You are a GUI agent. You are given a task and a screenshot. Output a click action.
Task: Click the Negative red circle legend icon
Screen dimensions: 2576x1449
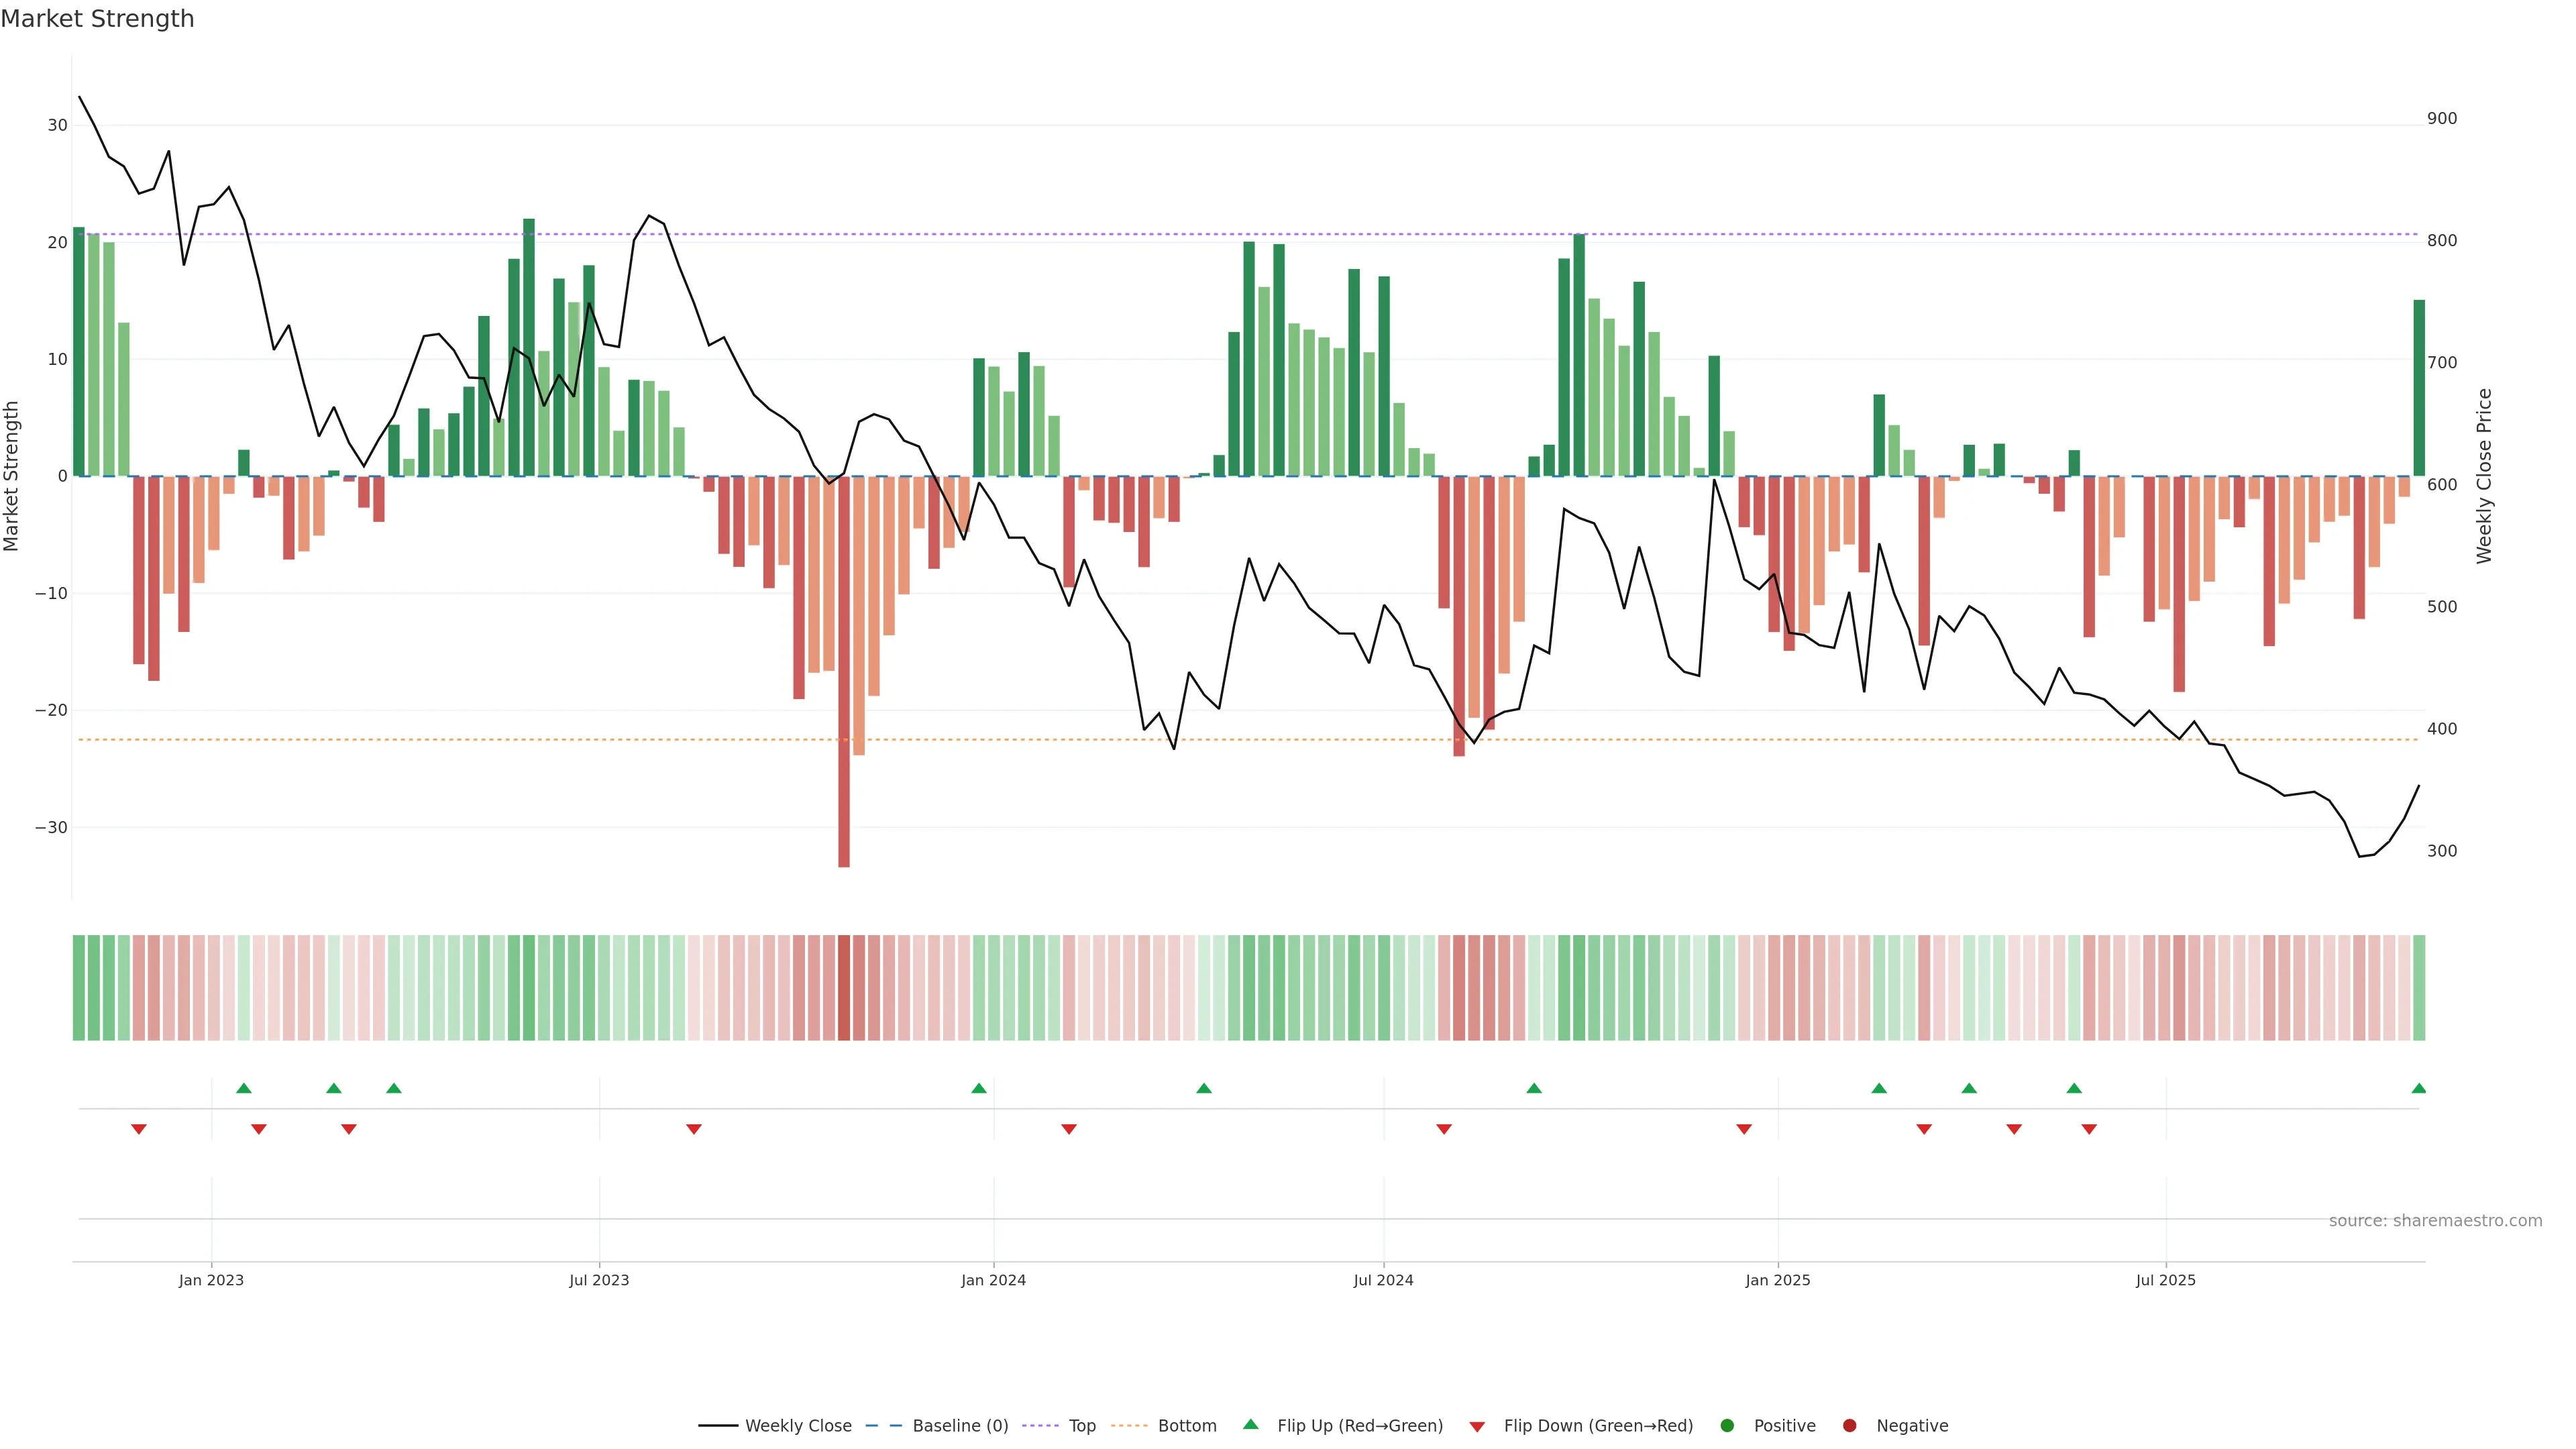[1849, 1426]
